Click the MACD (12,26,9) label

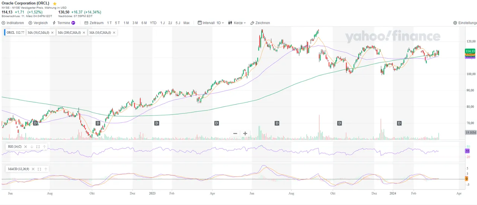coord(19,169)
